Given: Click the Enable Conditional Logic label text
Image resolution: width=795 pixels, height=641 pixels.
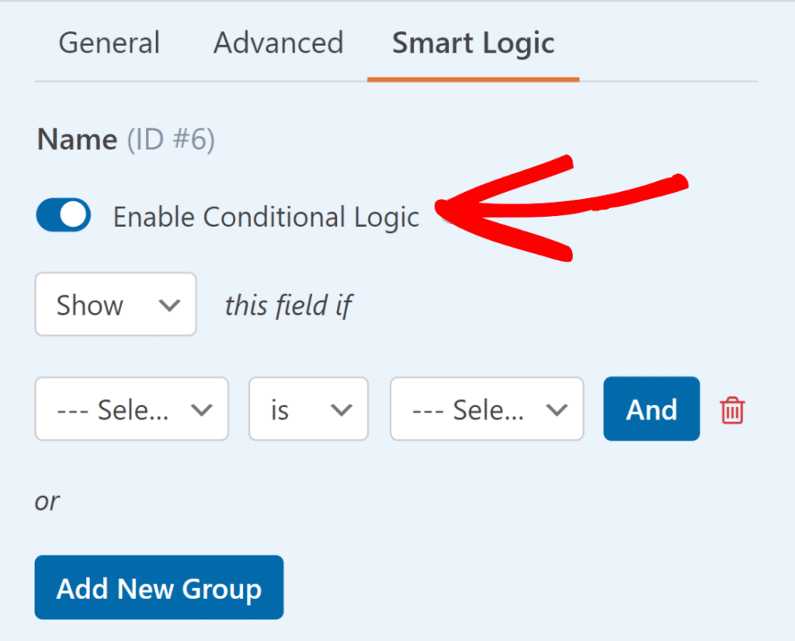Looking at the screenshot, I should (266, 216).
